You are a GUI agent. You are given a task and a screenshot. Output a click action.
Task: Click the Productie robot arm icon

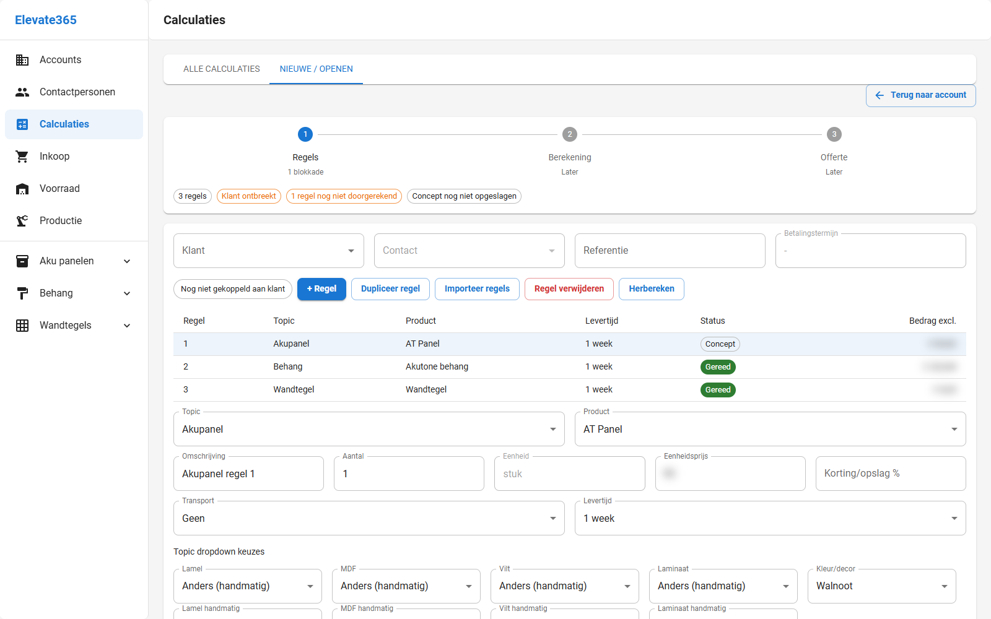coord(22,221)
